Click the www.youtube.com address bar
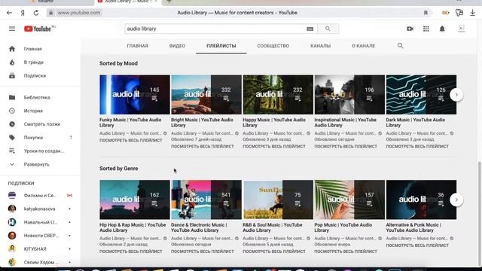 pos(78,13)
